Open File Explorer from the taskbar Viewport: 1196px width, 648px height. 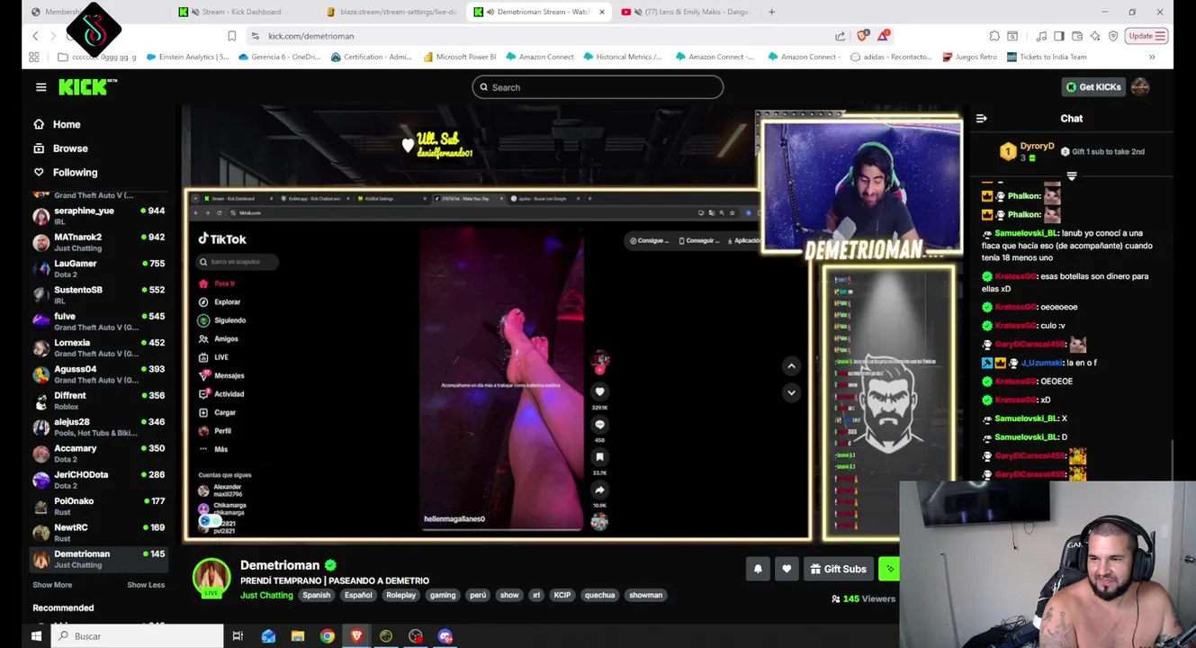pyautogui.click(x=298, y=636)
